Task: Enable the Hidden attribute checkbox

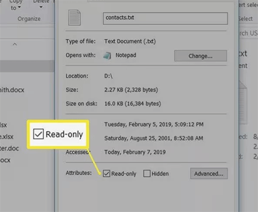Action: [x=147, y=174]
